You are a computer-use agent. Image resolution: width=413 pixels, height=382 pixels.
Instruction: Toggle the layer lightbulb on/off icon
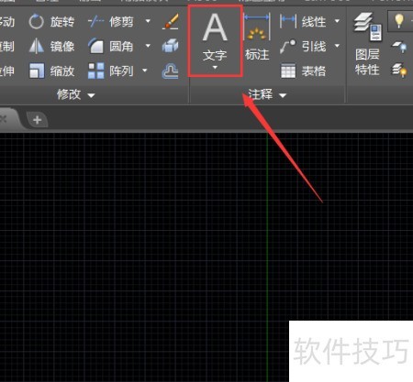[399, 21]
